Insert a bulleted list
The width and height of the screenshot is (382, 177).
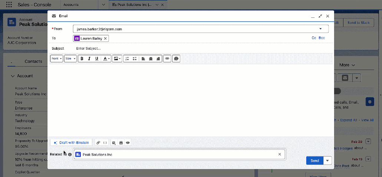click(x=135, y=59)
